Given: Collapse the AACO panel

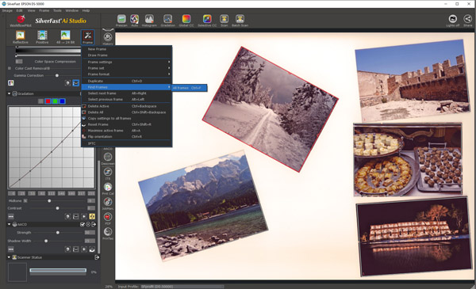Looking at the screenshot, I should tap(9, 225).
